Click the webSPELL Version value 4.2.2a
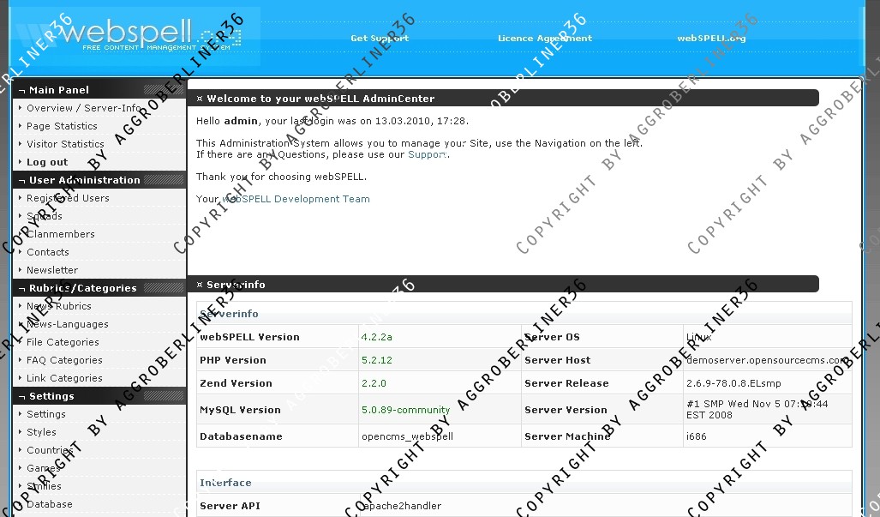The height and width of the screenshot is (517, 880). tap(376, 337)
